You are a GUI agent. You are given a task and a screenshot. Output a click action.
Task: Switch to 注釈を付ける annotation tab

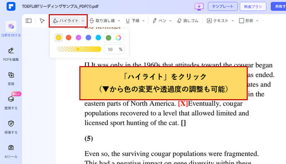point(11,29)
